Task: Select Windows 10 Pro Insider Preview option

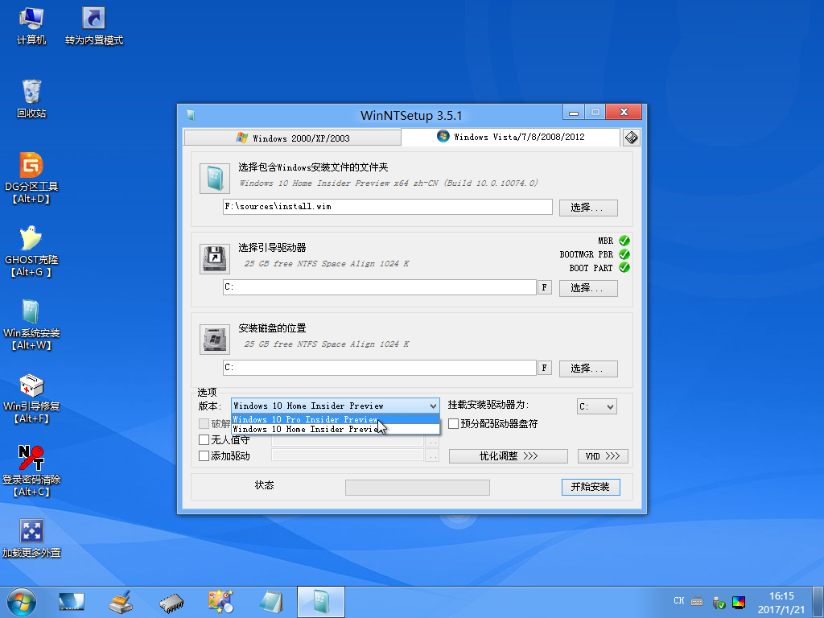Action: pyautogui.click(x=336, y=419)
